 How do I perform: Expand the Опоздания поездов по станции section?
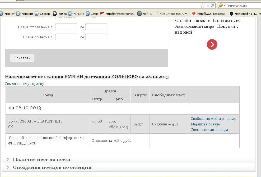tap(52, 167)
